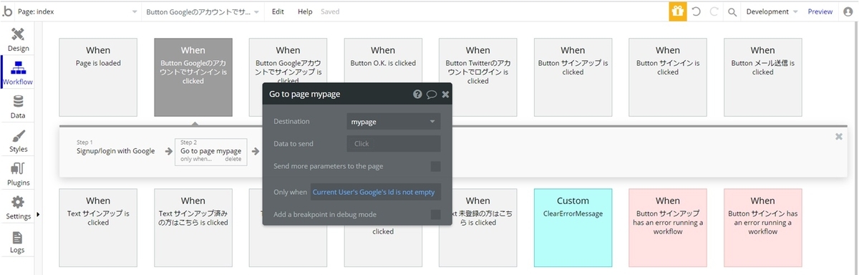Close the workflow steps panel

[x=839, y=136]
